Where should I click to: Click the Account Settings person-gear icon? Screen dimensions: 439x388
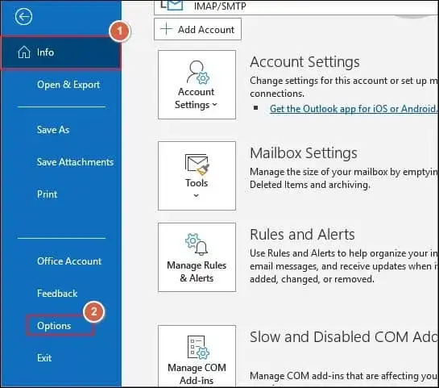click(197, 72)
